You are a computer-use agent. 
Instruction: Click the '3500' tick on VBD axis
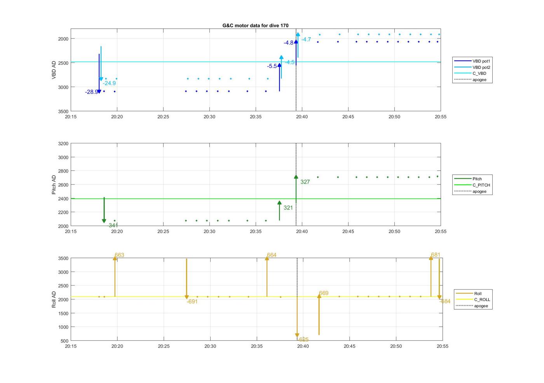tap(63, 111)
